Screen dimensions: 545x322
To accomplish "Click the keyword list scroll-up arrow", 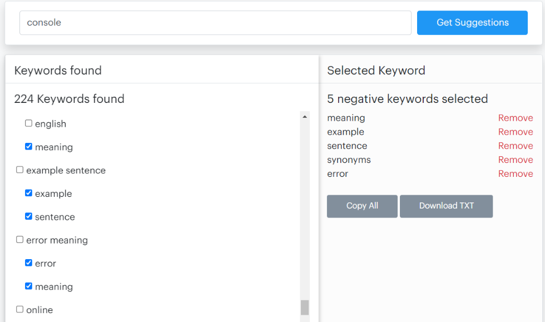I will pos(305,117).
